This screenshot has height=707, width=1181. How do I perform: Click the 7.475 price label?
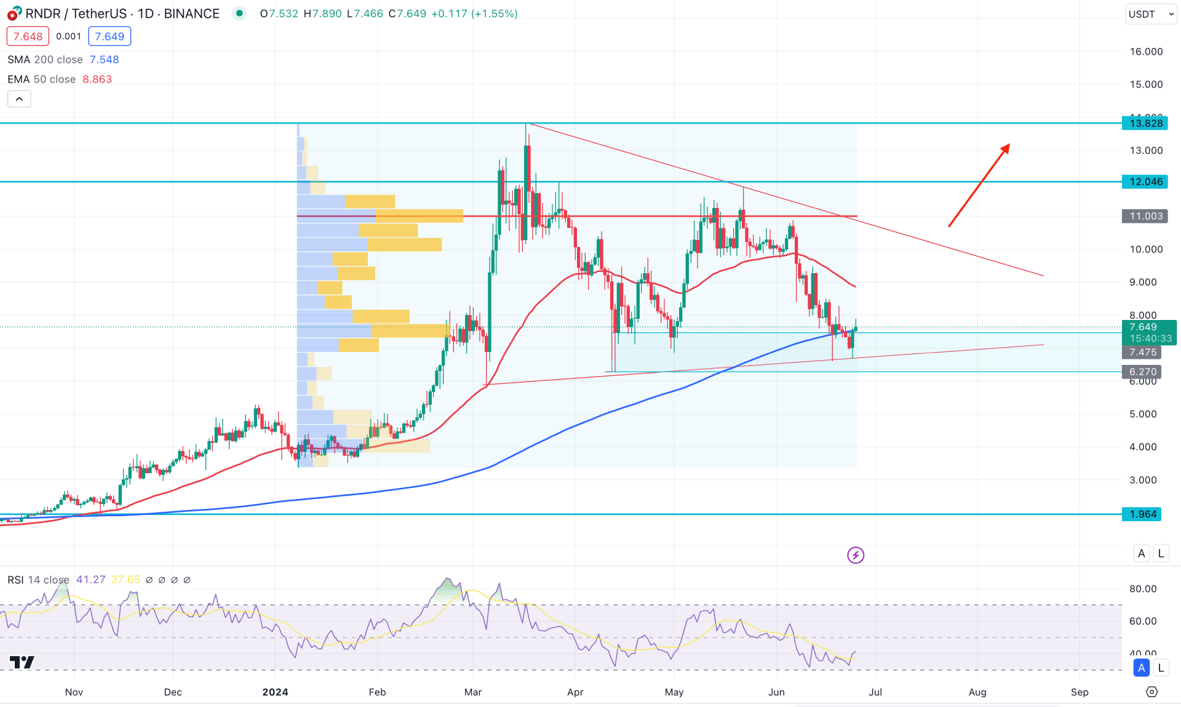click(1142, 352)
